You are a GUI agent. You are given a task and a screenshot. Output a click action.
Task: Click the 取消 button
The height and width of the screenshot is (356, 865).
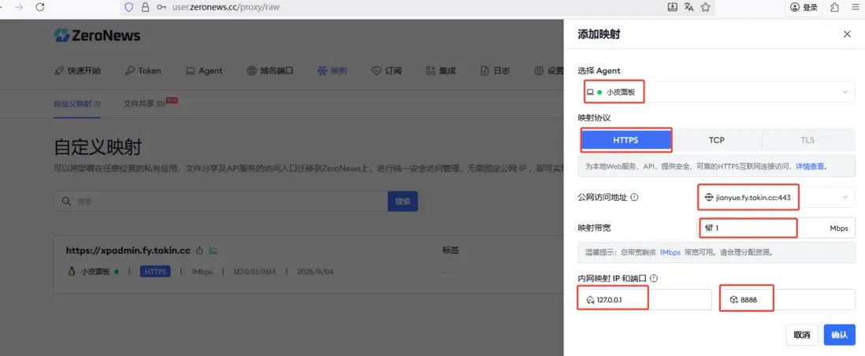click(x=802, y=335)
